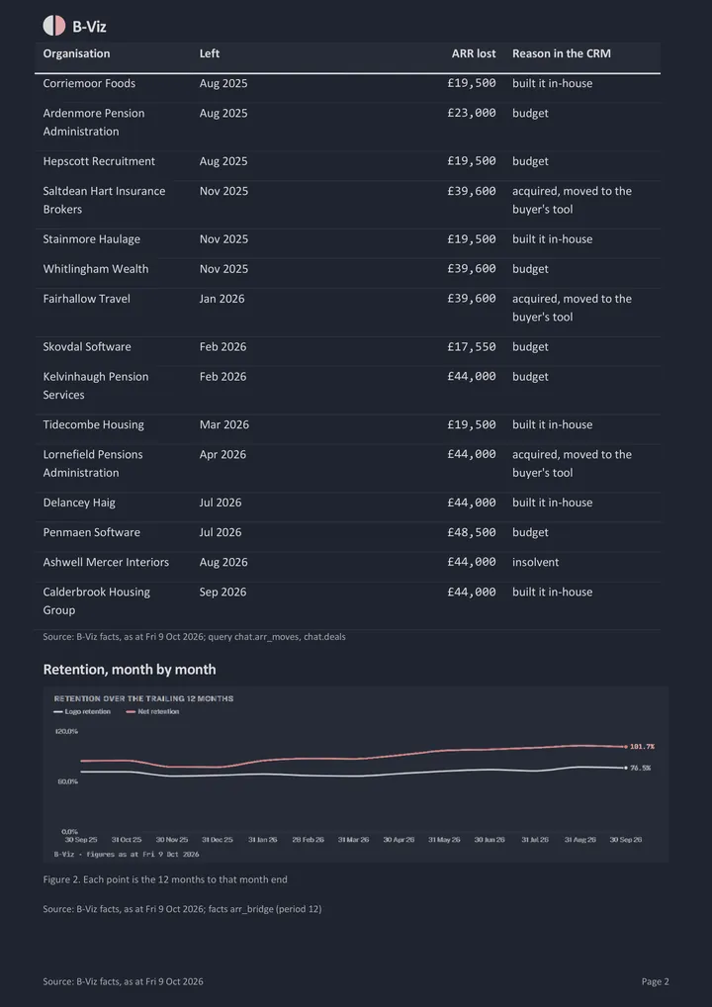The width and height of the screenshot is (712, 1007).
Task: Select Ashwell Mercer Interiors organisation name
Action: tap(106, 562)
